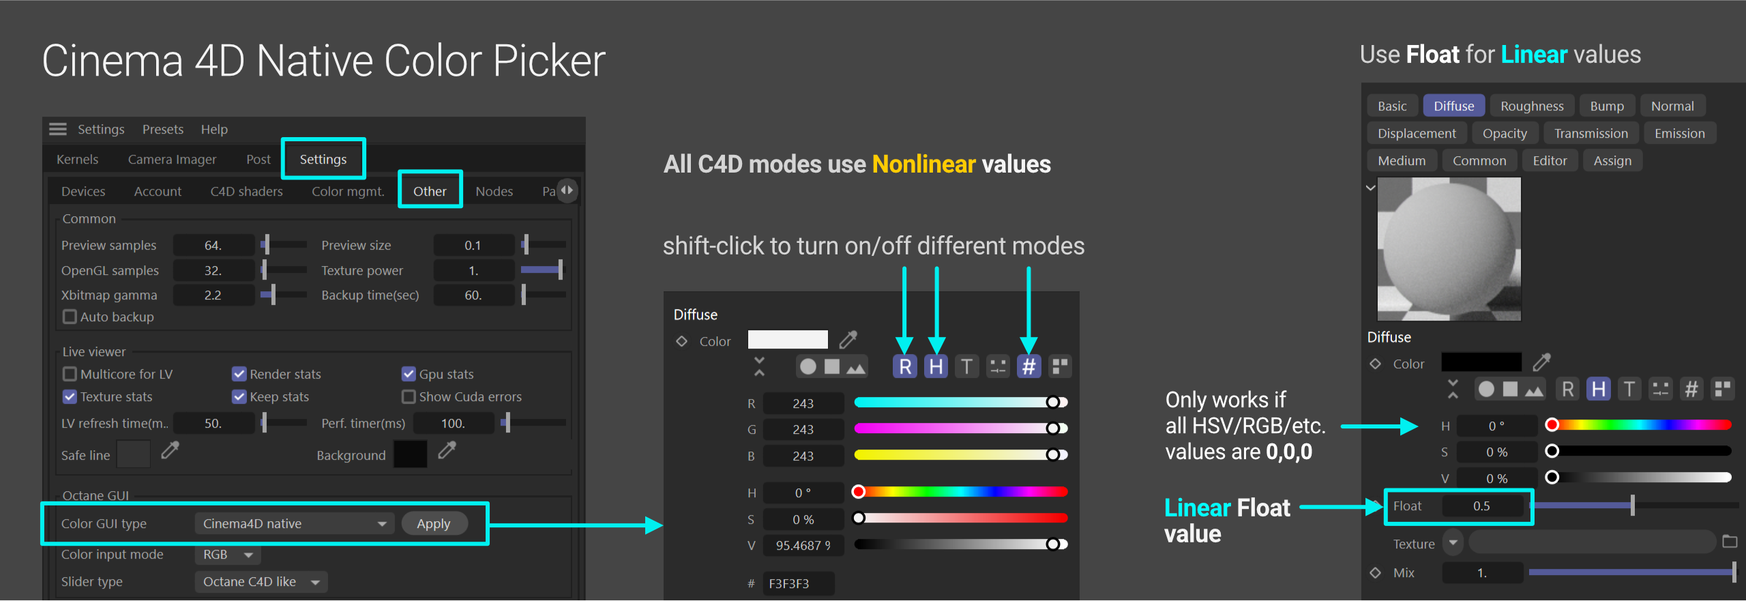Viewport: 1746px width, 601px height.
Task: Select color wheel icon in middle picker
Action: tap(808, 366)
